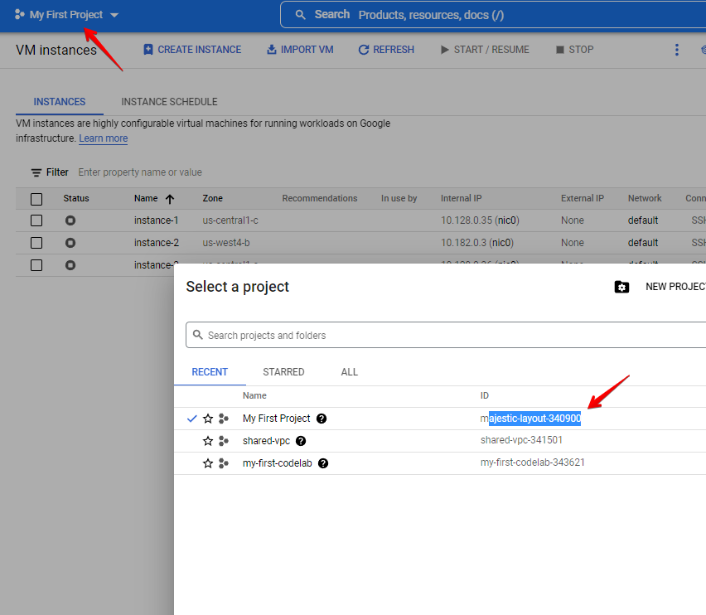Click the Create Instance button

tap(191, 50)
